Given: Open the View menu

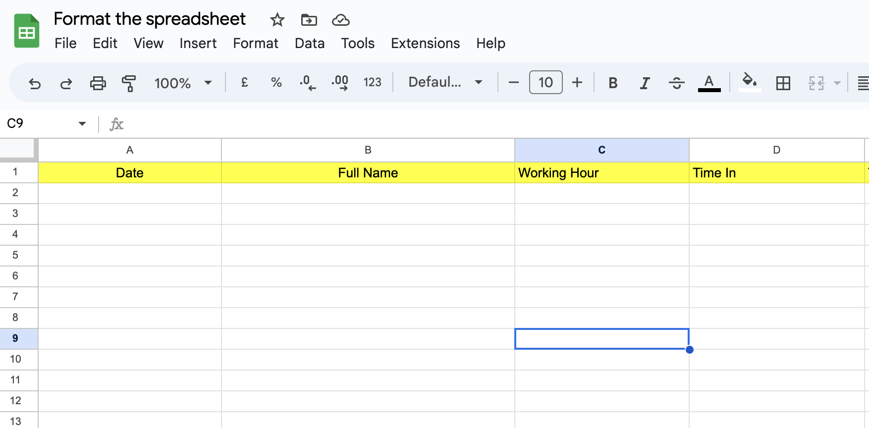Looking at the screenshot, I should point(149,43).
